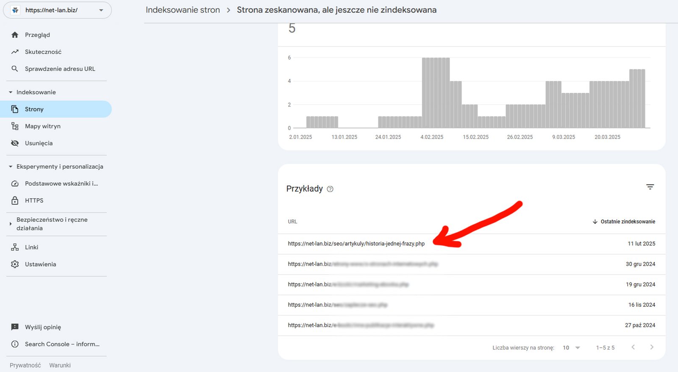This screenshot has height=372, width=678.
Task: Collapse the Indeksowanie sidebar section
Action: [x=11, y=92]
